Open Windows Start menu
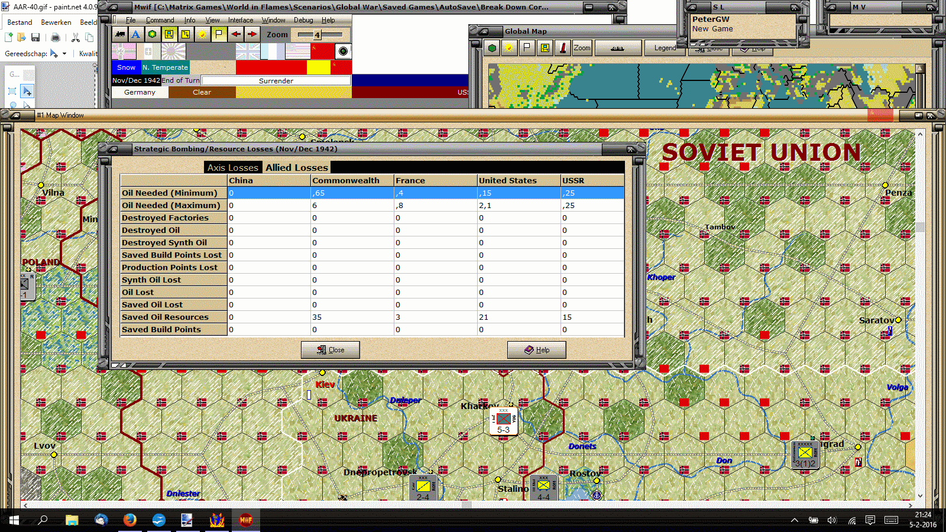 [x=14, y=520]
